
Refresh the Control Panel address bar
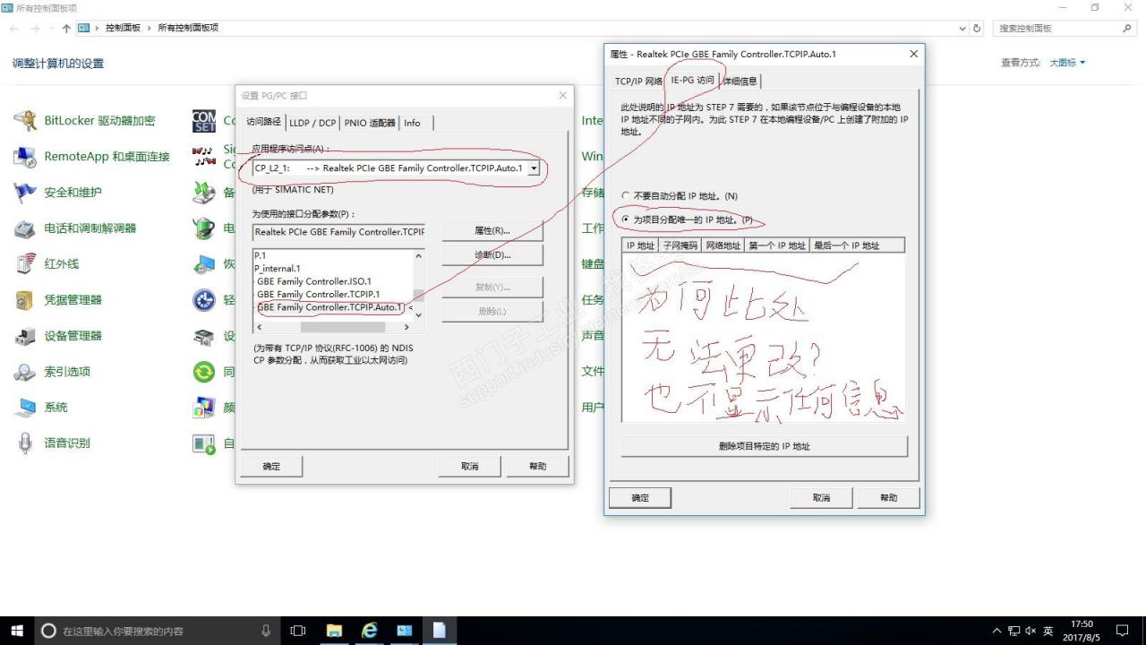pyautogui.click(x=978, y=28)
